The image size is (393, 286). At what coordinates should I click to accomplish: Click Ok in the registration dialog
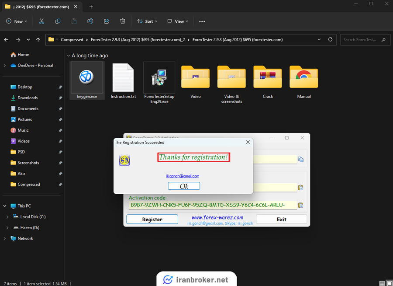[x=184, y=186]
